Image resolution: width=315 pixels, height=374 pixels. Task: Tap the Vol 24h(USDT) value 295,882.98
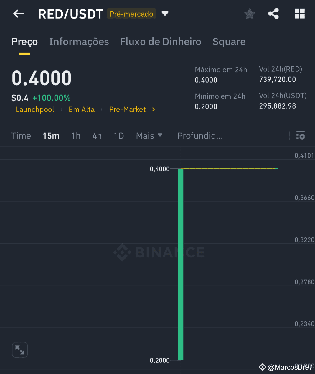click(x=278, y=106)
